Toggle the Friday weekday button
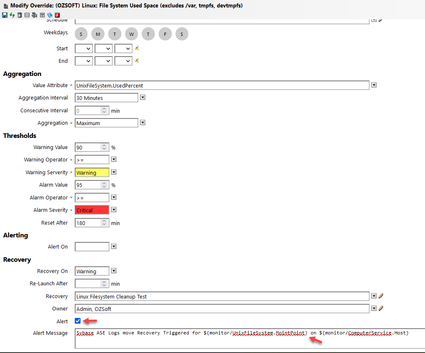The height and width of the screenshot is (353, 425). 165,34
